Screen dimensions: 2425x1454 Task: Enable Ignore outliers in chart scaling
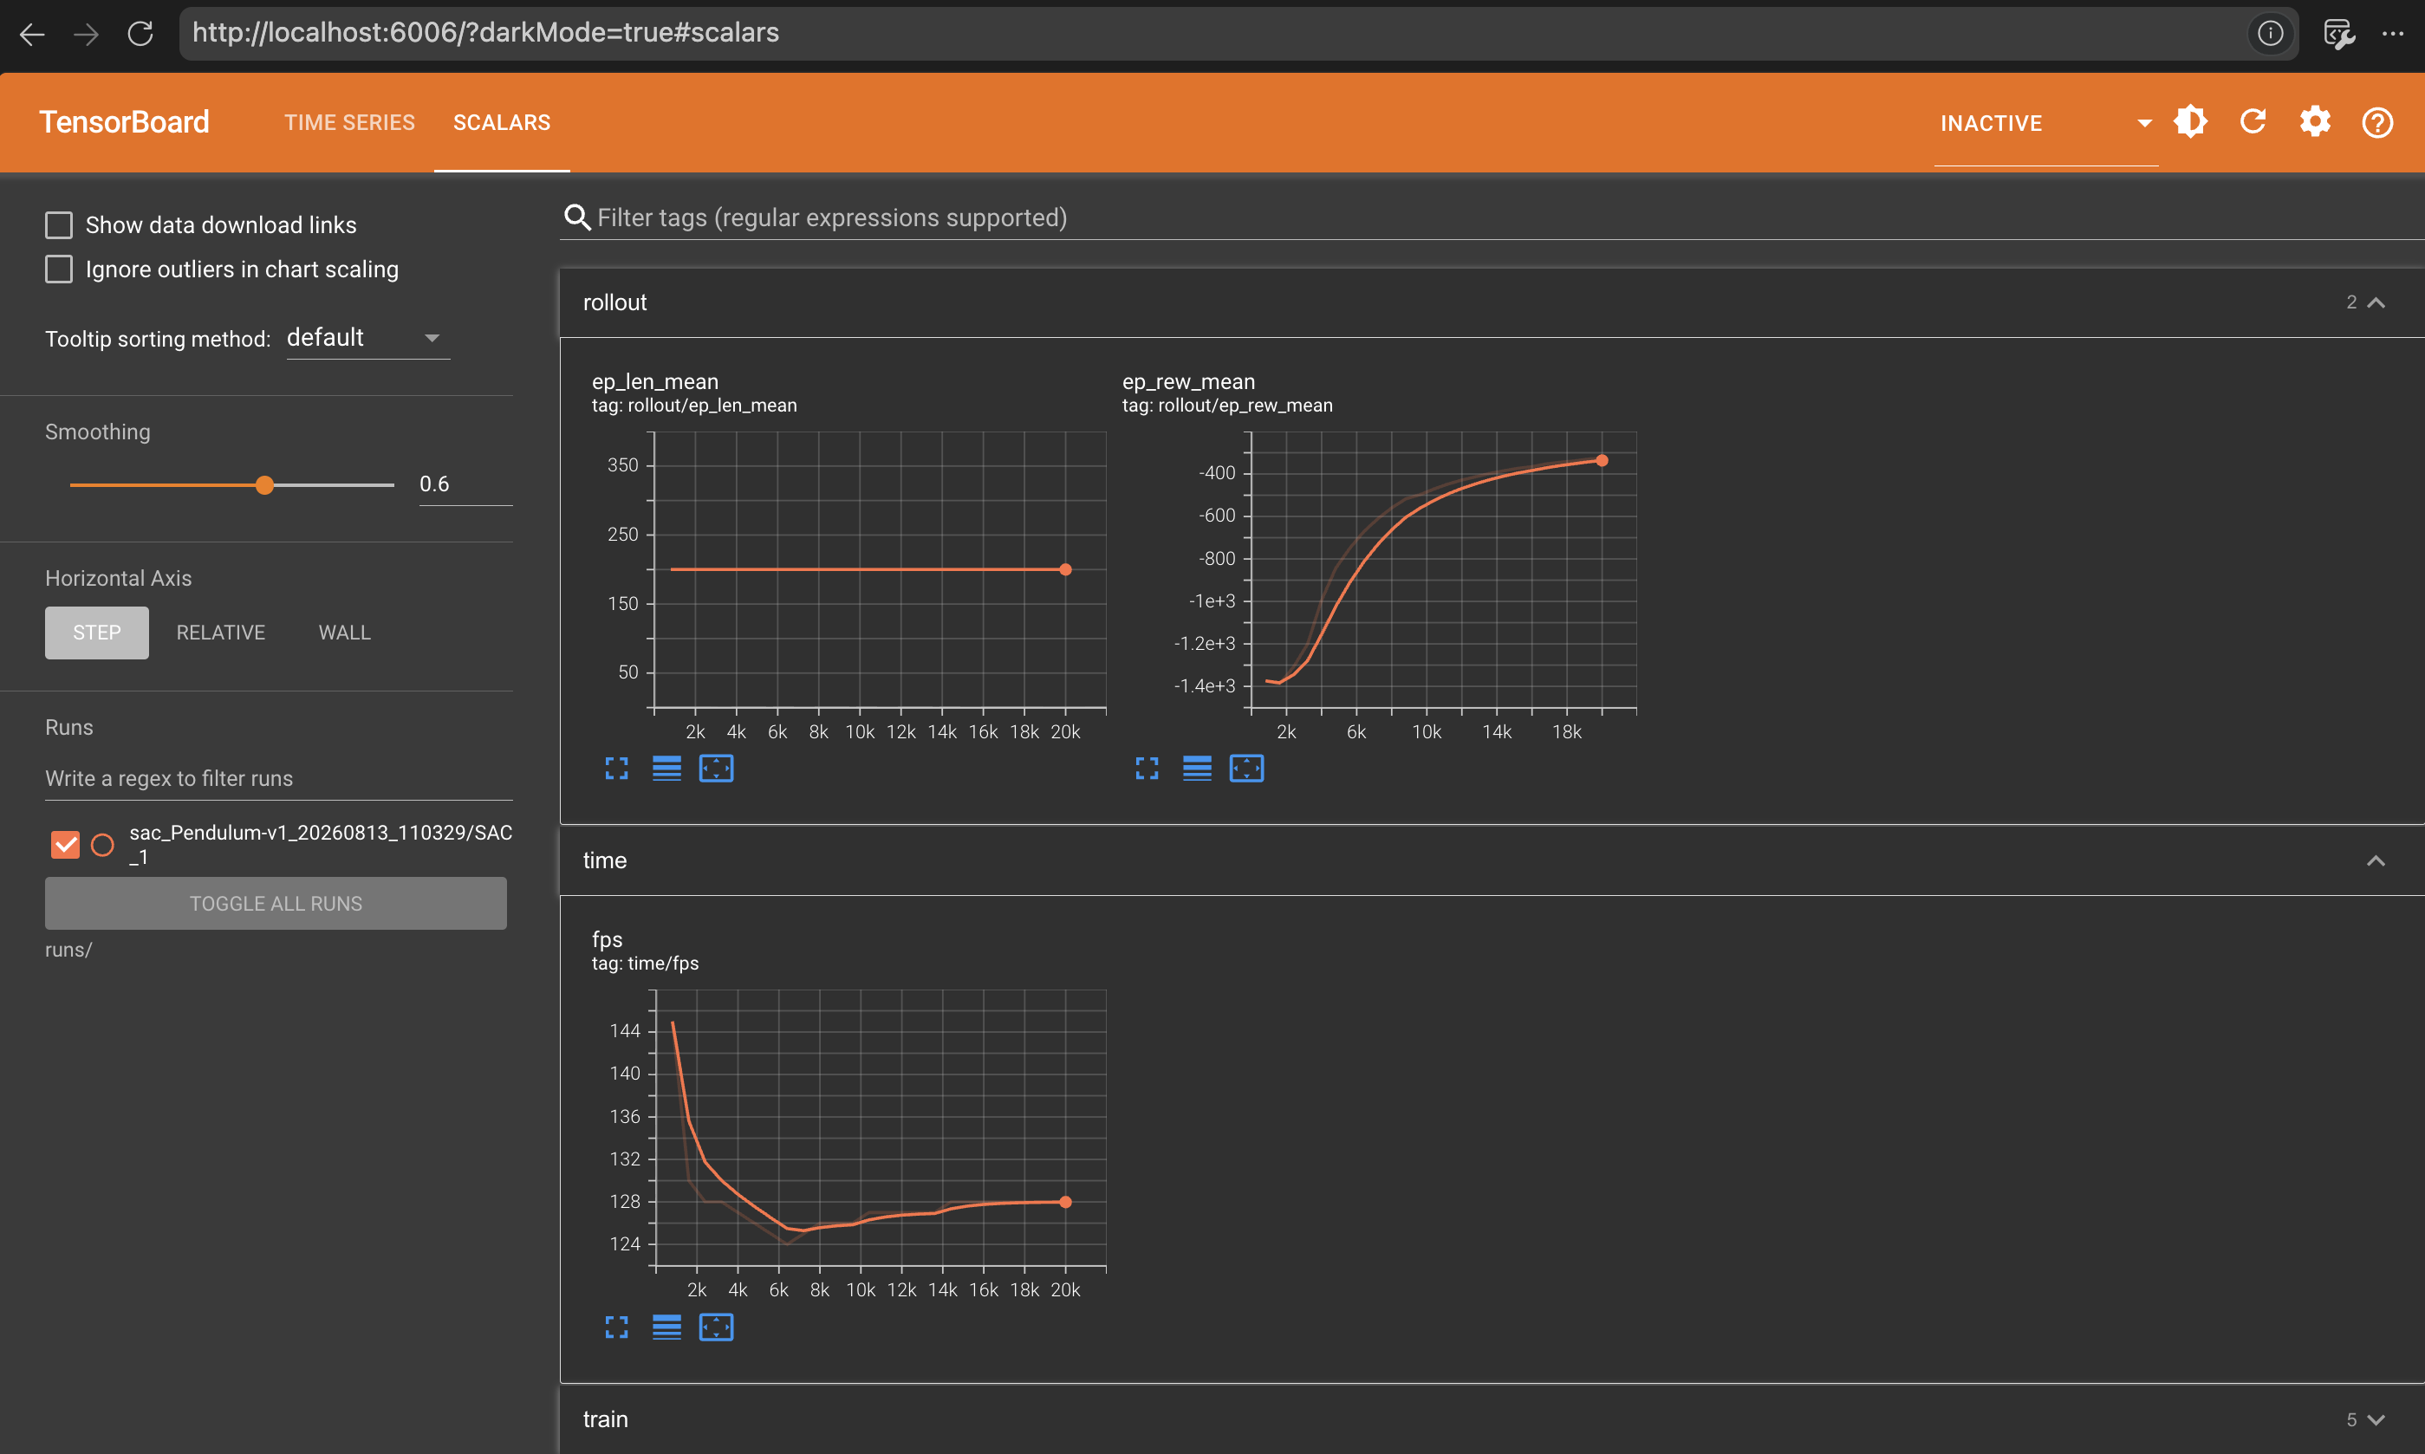click(59, 269)
